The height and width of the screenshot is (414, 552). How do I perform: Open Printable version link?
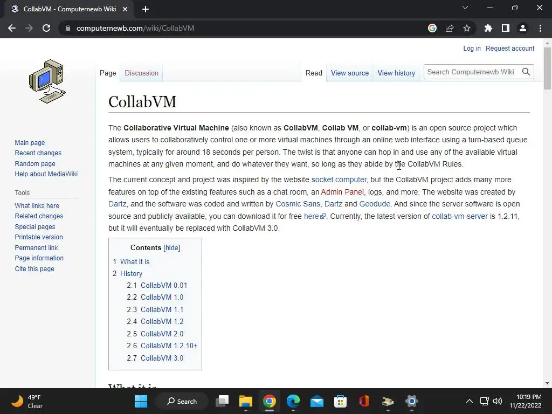tap(39, 237)
